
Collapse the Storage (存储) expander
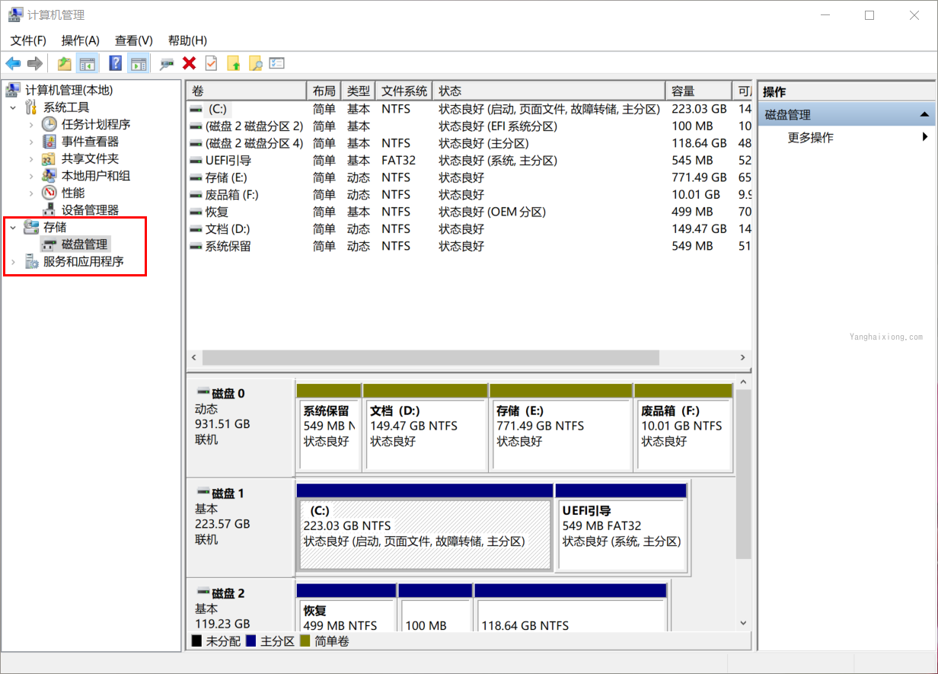coord(13,227)
